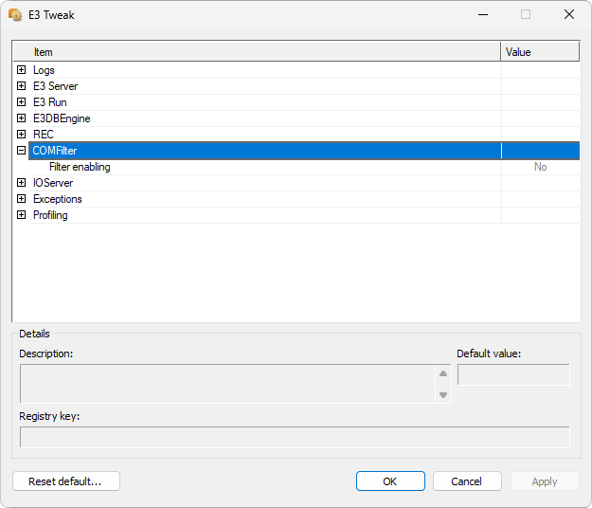
Task: Expand the REC node
Action: [22, 134]
